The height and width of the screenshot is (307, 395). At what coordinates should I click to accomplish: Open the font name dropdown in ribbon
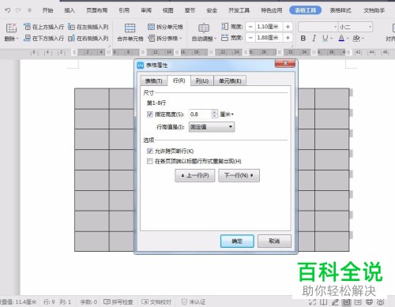[335, 27]
